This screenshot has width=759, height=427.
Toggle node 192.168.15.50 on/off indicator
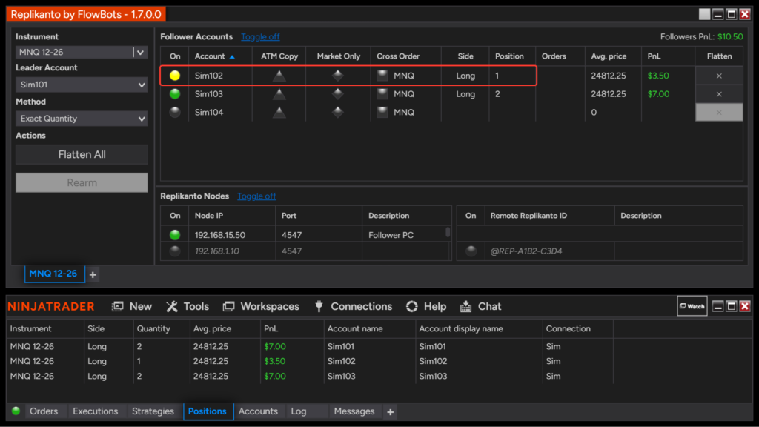(x=175, y=235)
